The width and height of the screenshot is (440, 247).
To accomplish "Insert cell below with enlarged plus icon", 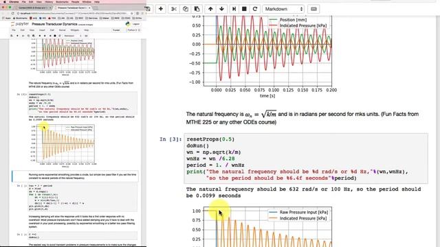I will tap(161, 9).
